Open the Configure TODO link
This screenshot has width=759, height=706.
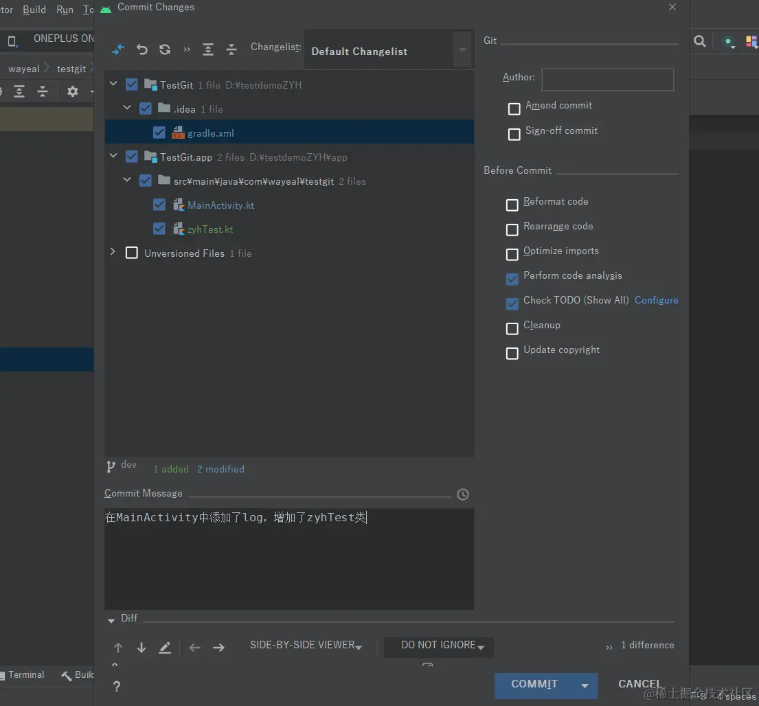[x=656, y=300]
